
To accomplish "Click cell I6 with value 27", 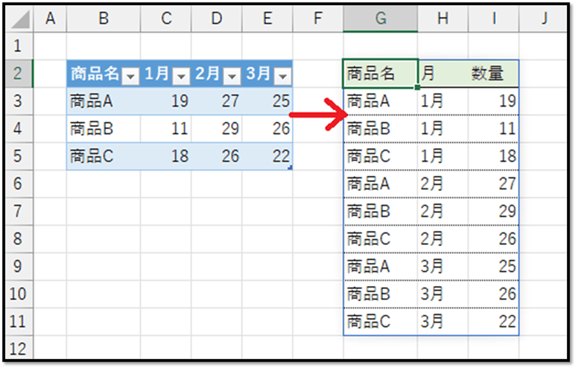I will [493, 184].
